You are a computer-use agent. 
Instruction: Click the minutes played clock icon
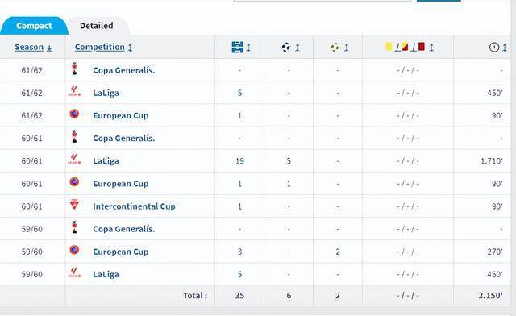coord(494,47)
